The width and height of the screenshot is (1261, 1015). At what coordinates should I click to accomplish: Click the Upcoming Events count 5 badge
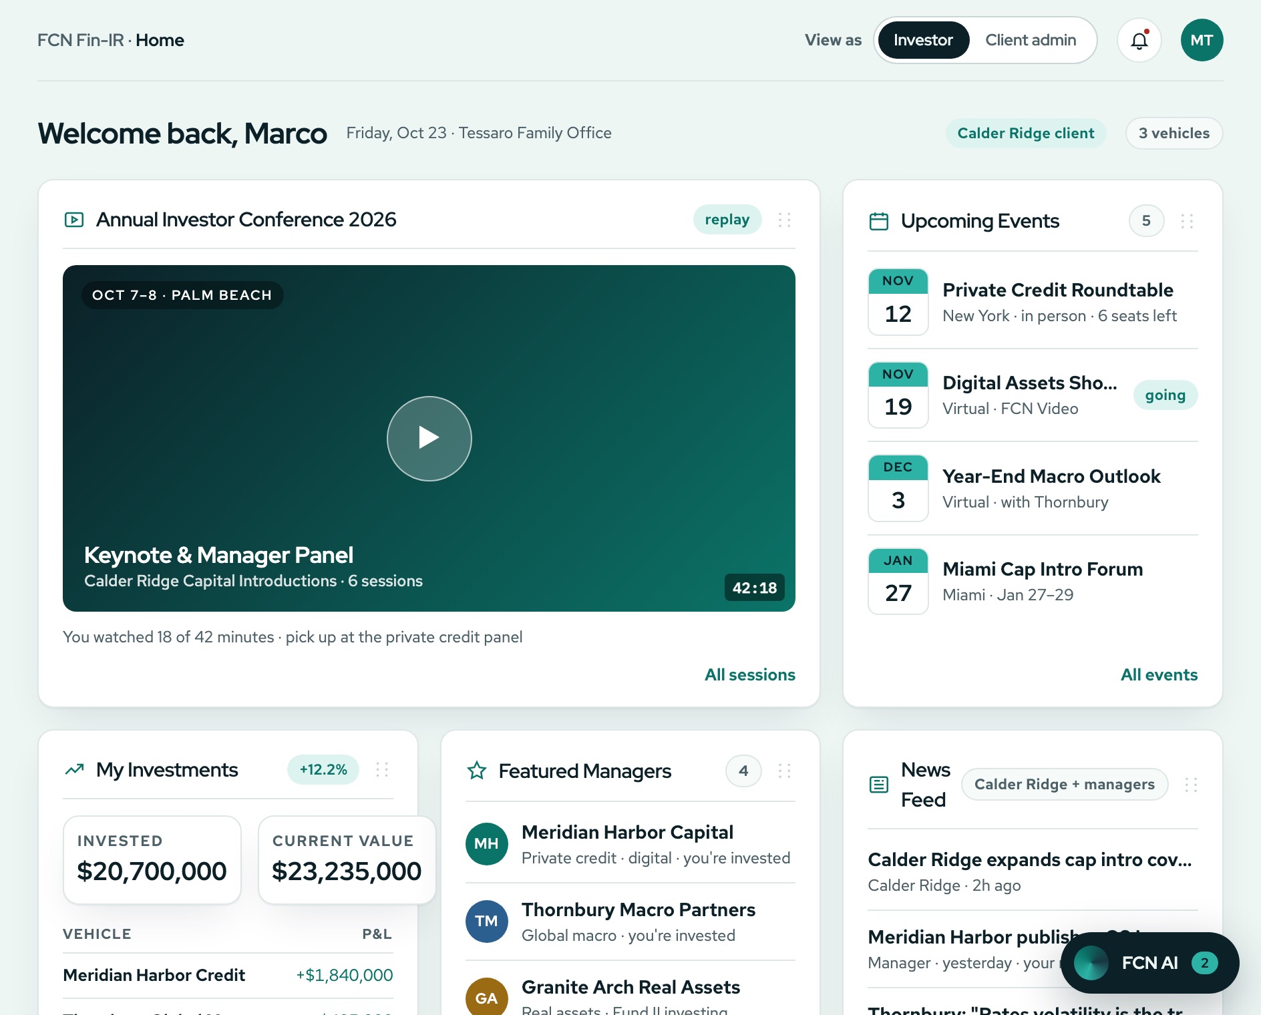(1146, 221)
